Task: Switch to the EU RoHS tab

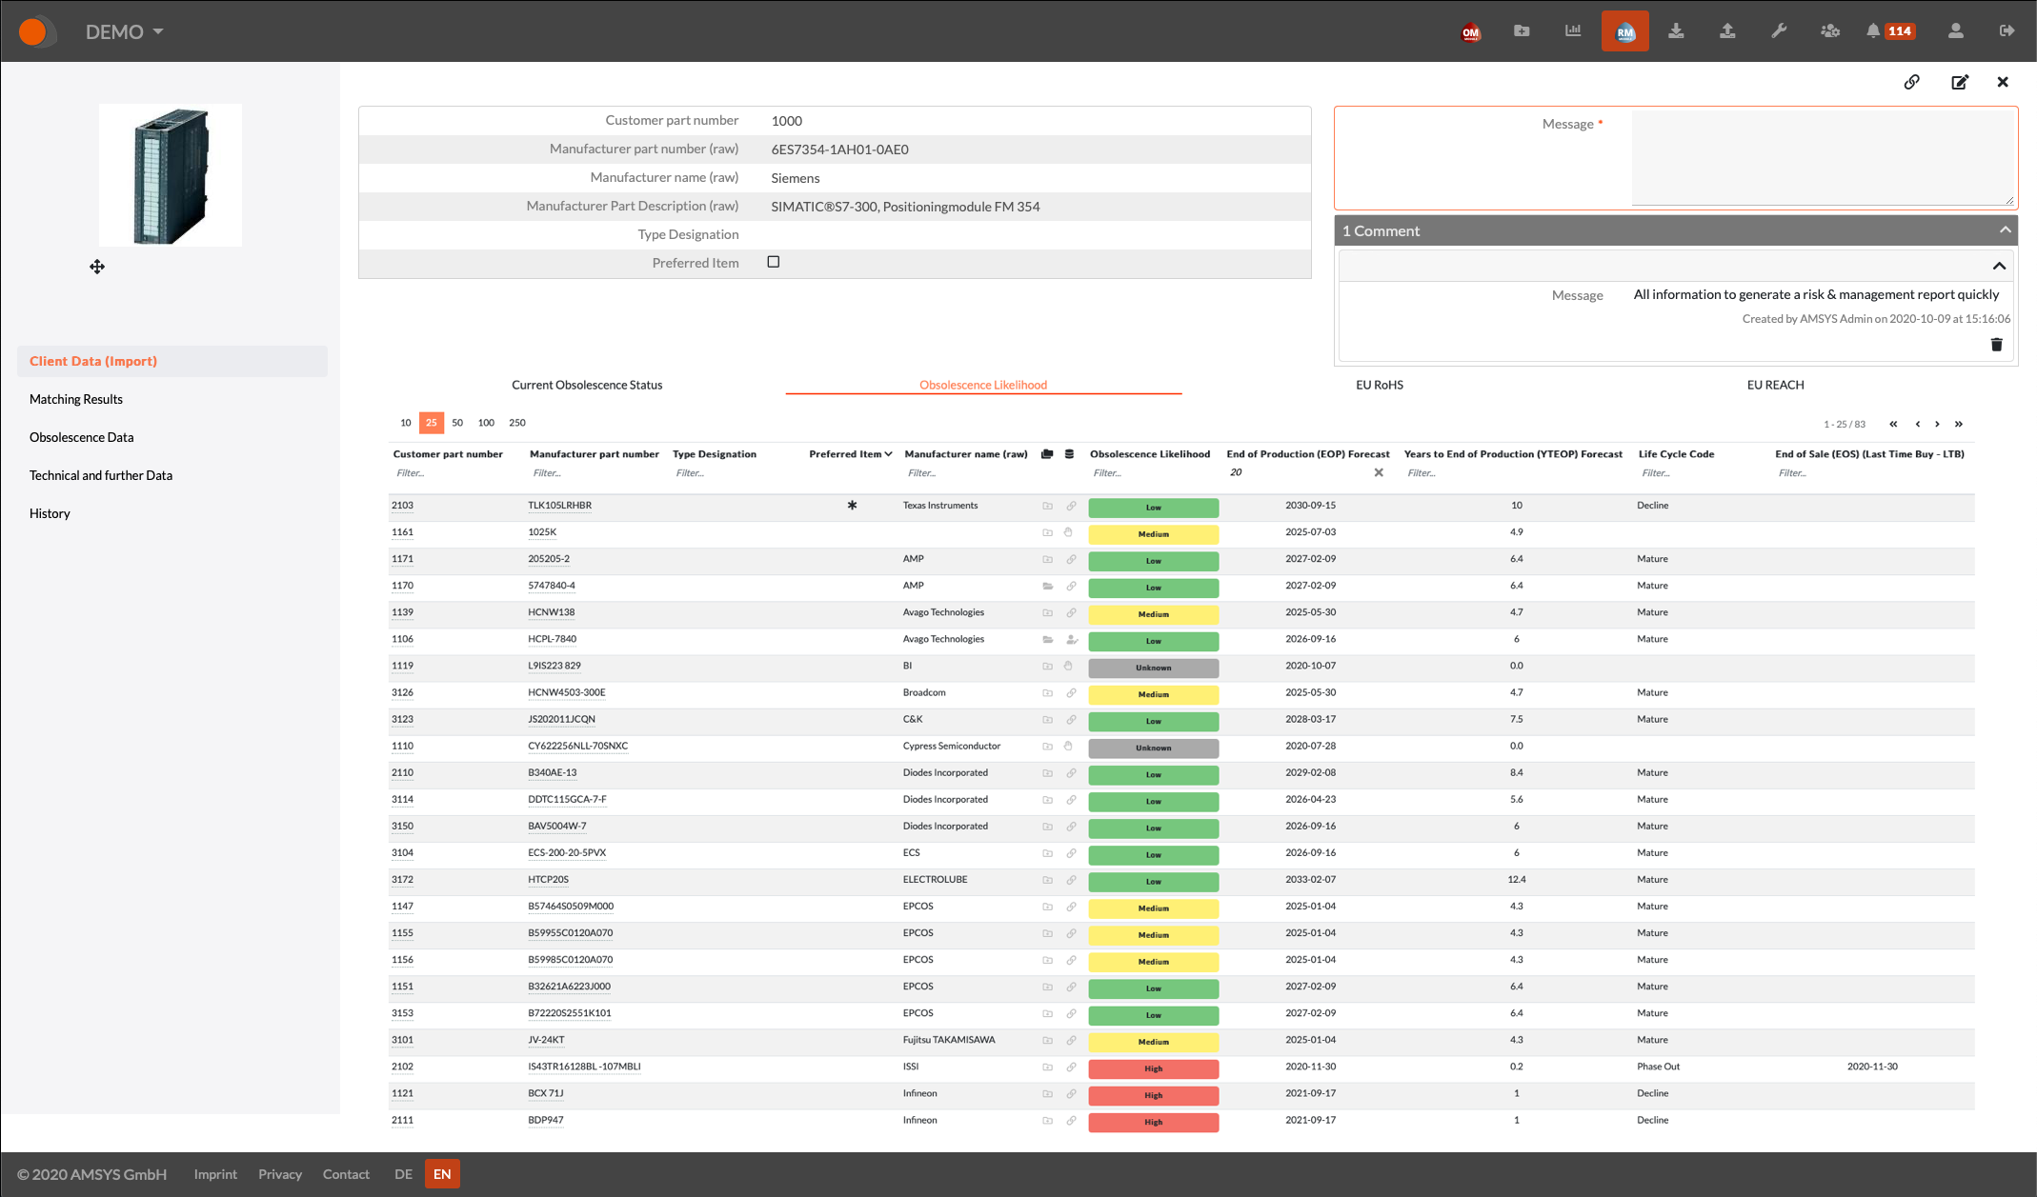Action: [x=1378, y=385]
